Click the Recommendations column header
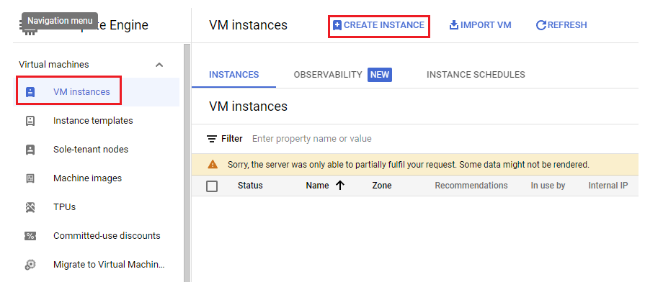This screenshot has height=282, width=645. pyautogui.click(x=471, y=186)
